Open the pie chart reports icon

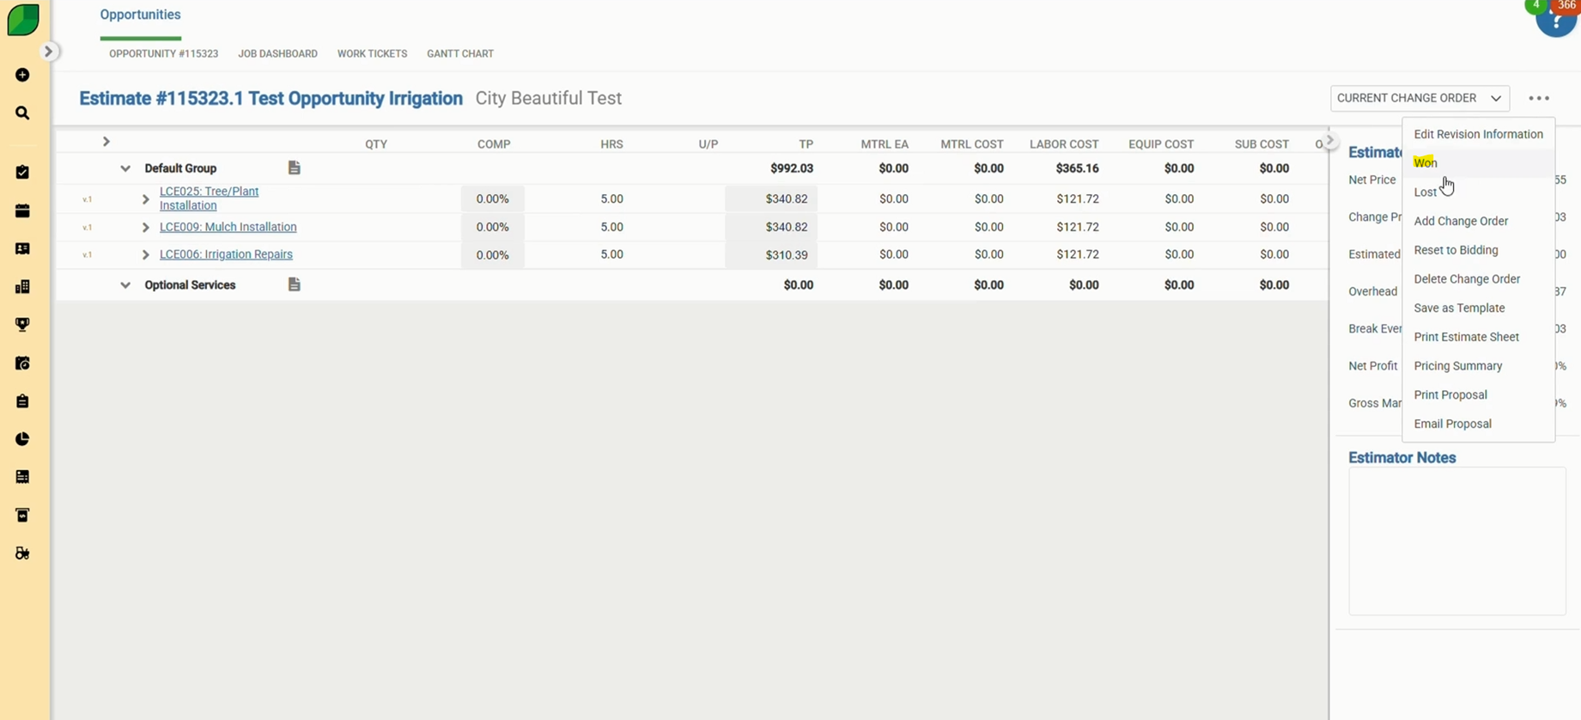coord(22,439)
